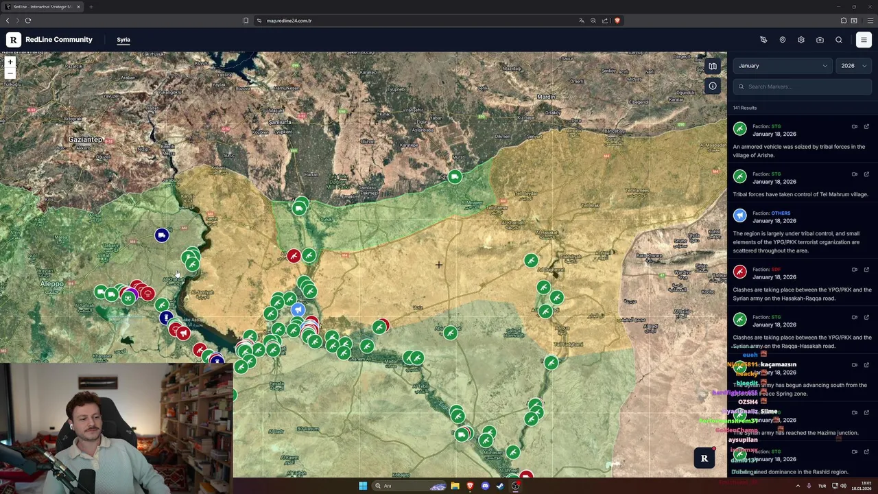
Task: Click the floating R chat button
Action: coord(704,458)
